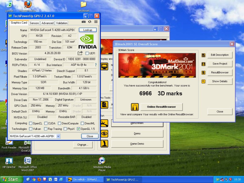Switch to the Advanced tab
The width and height of the screenshot is (244, 183).
point(48,23)
